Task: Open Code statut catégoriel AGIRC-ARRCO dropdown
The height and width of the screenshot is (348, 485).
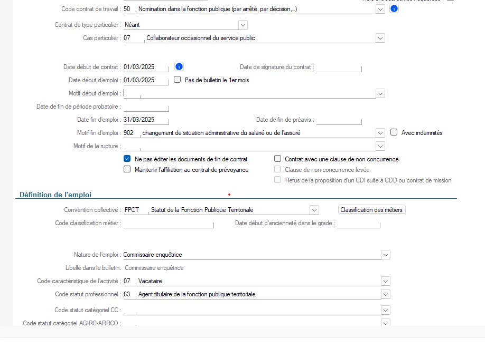Action: click(x=385, y=323)
